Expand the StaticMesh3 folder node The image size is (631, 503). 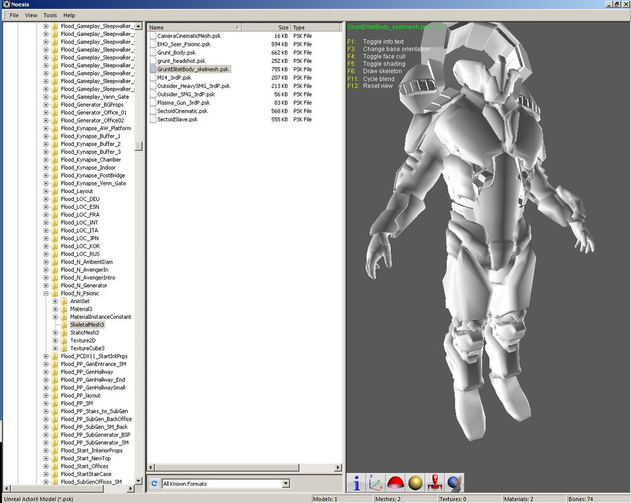point(55,333)
